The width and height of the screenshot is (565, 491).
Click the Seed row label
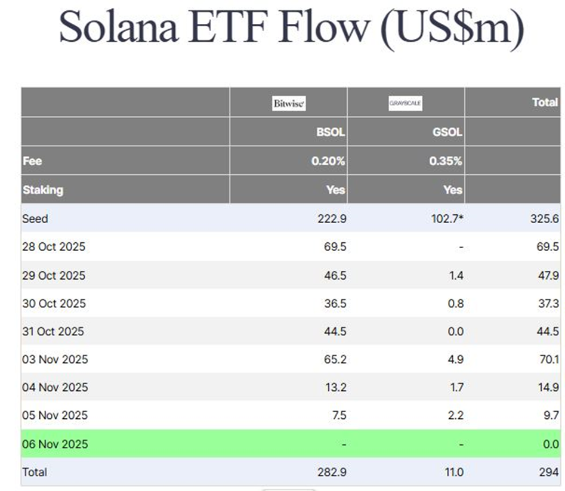point(35,218)
